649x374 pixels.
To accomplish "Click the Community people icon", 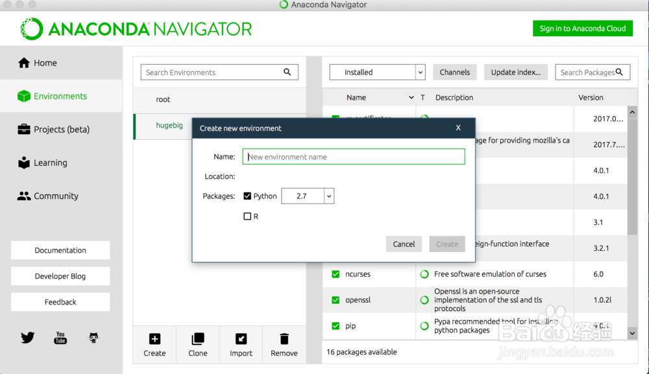I will click(24, 196).
